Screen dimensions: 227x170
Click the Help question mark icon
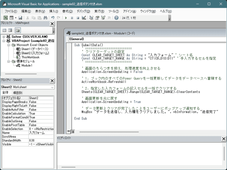[x=116, y=18]
